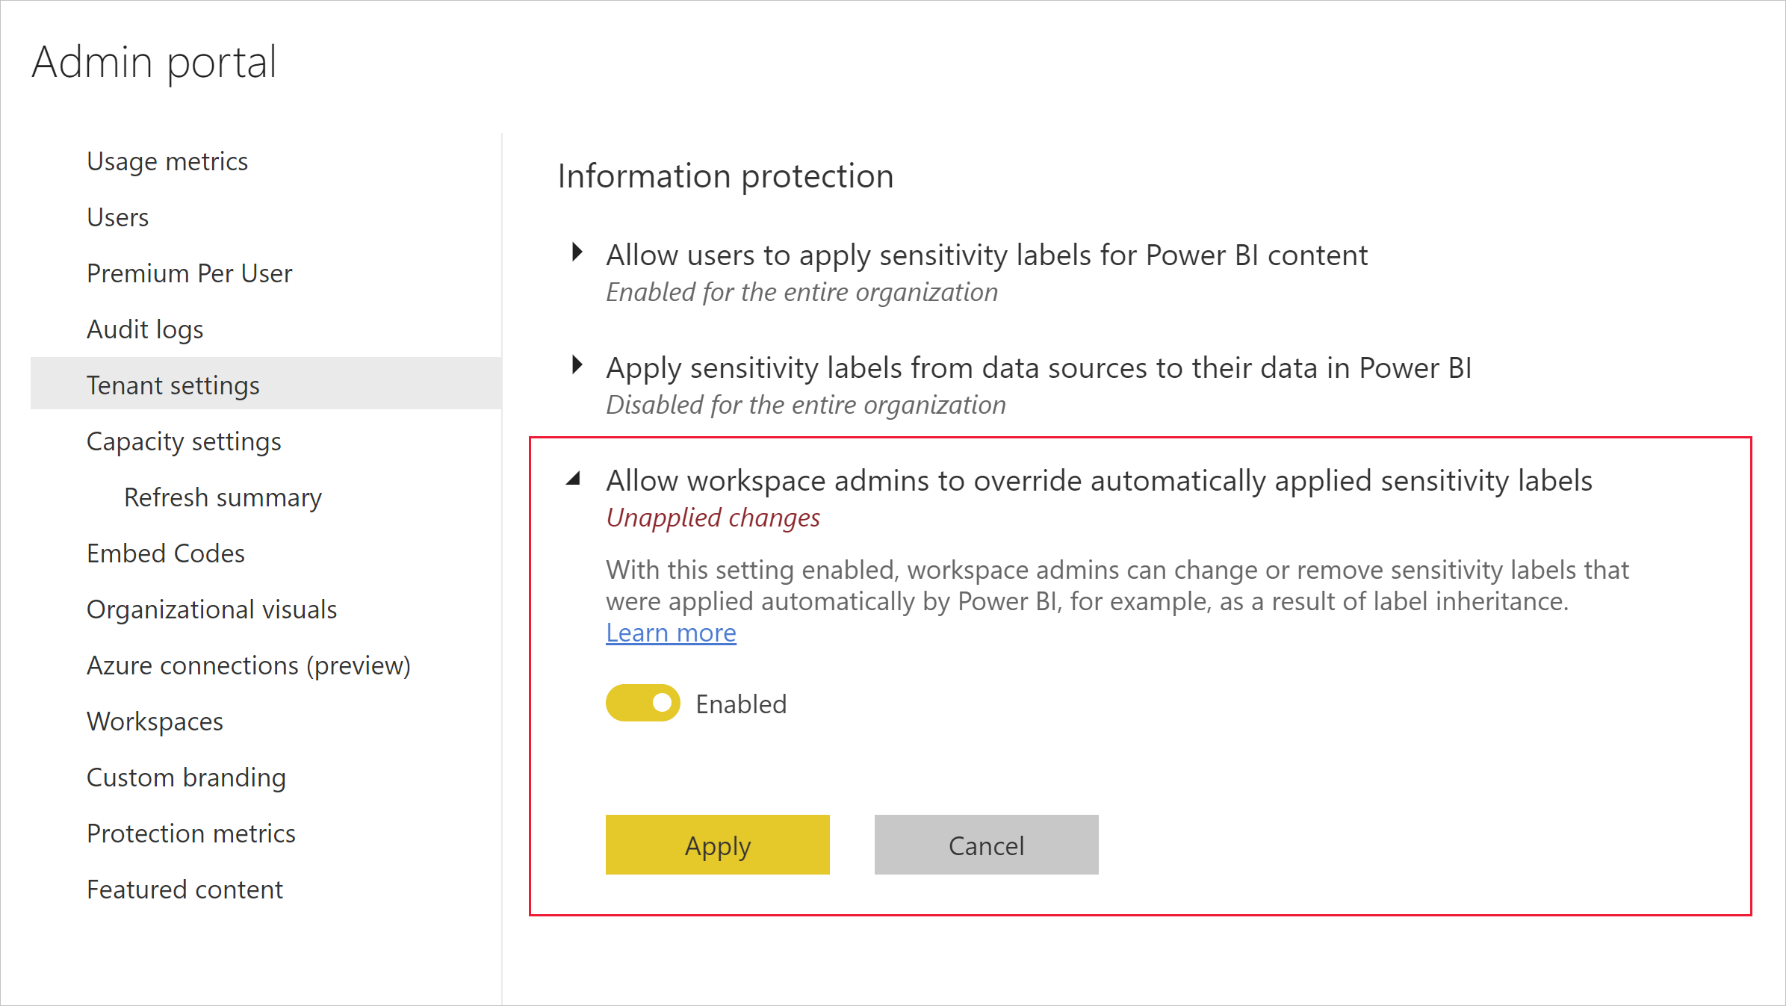This screenshot has height=1006, width=1786.
Task: Select Tenant settings from sidebar
Action: [x=173, y=384]
